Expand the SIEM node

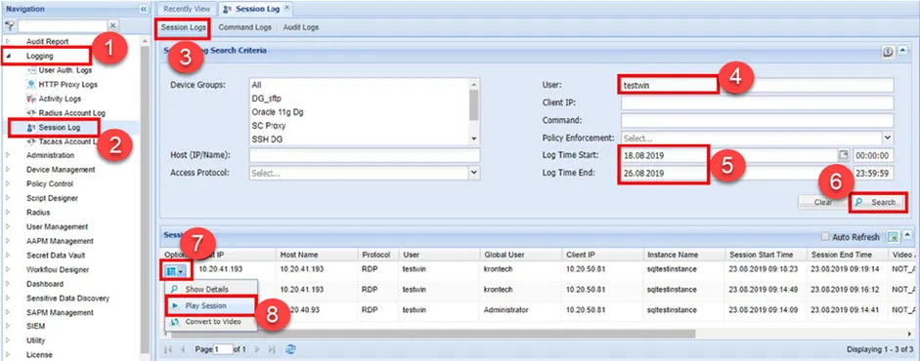[x=9, y=326]
